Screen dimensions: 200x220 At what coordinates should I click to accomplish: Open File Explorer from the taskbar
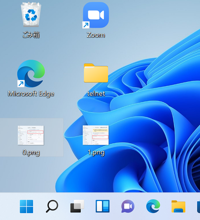click(178, 206)
